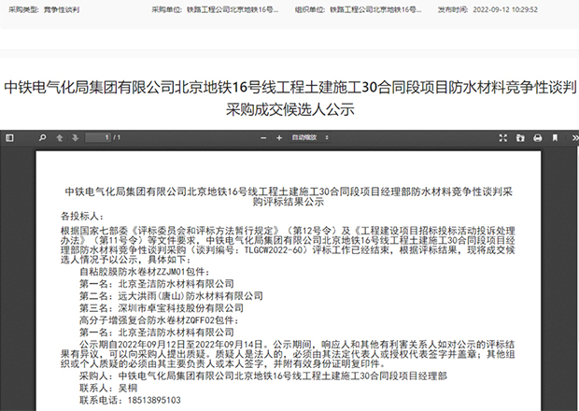Click first place 北京圣洁防水材料有限公司 under ZZJM01
579x411 pixels.
tap(177, 284)
